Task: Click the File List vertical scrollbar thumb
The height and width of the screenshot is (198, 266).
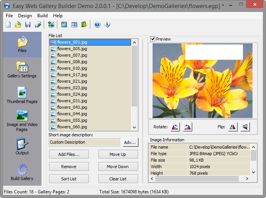Action: [x=135, y=76]
